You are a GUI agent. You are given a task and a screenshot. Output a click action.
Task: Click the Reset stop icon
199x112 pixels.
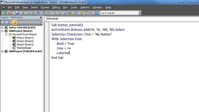[65, 13]
